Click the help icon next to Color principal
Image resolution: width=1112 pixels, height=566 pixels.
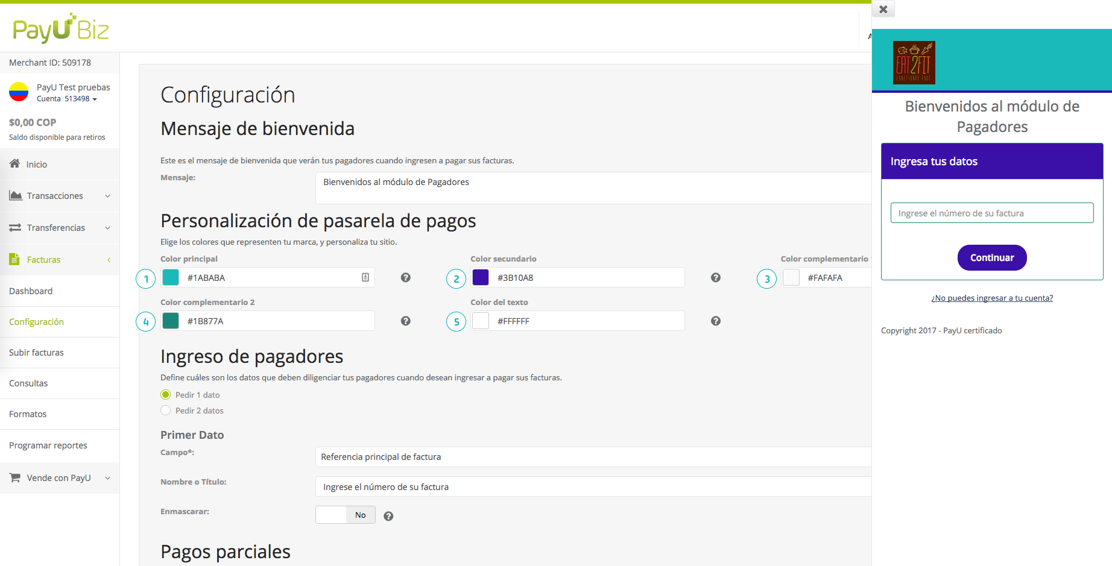(x=405, y=277)
